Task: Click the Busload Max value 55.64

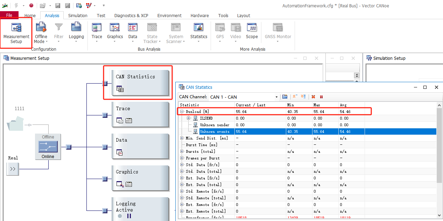Action: coord(318,112)
